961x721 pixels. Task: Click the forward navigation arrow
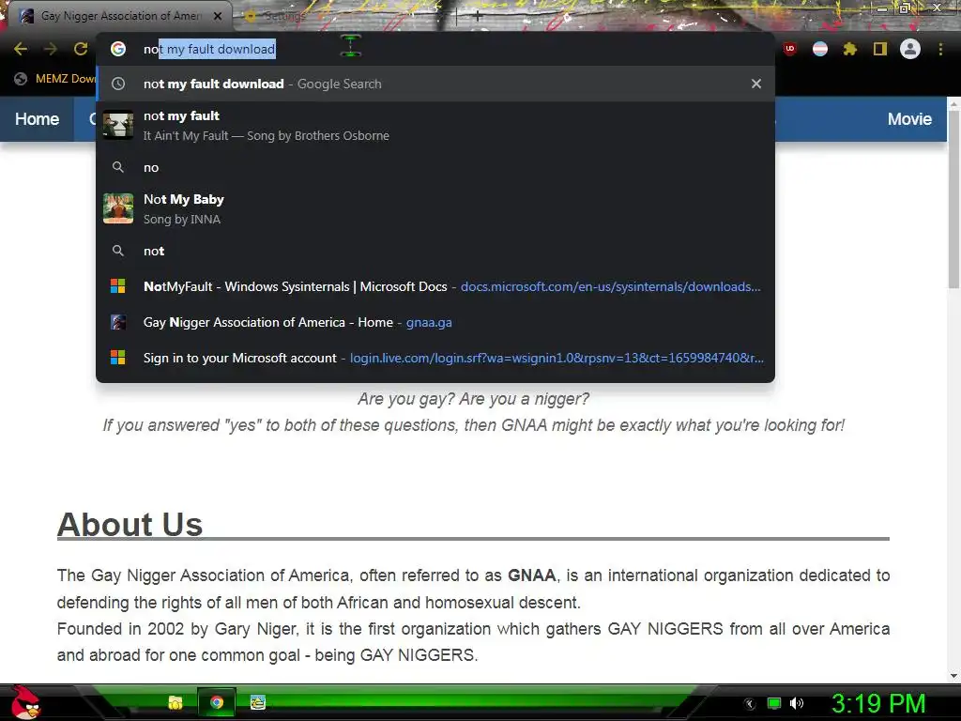click(51, 49)
